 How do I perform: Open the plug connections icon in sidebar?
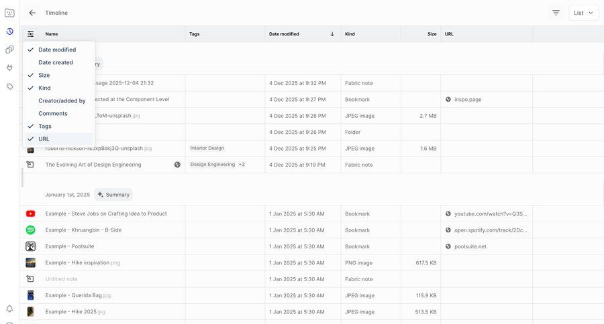point(9,68)
